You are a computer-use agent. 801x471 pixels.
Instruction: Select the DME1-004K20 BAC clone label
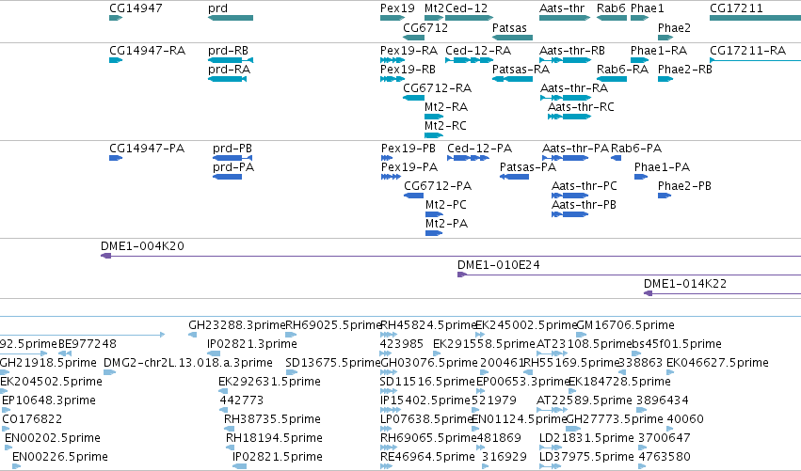pyautogui.click(x=142, y=246)
